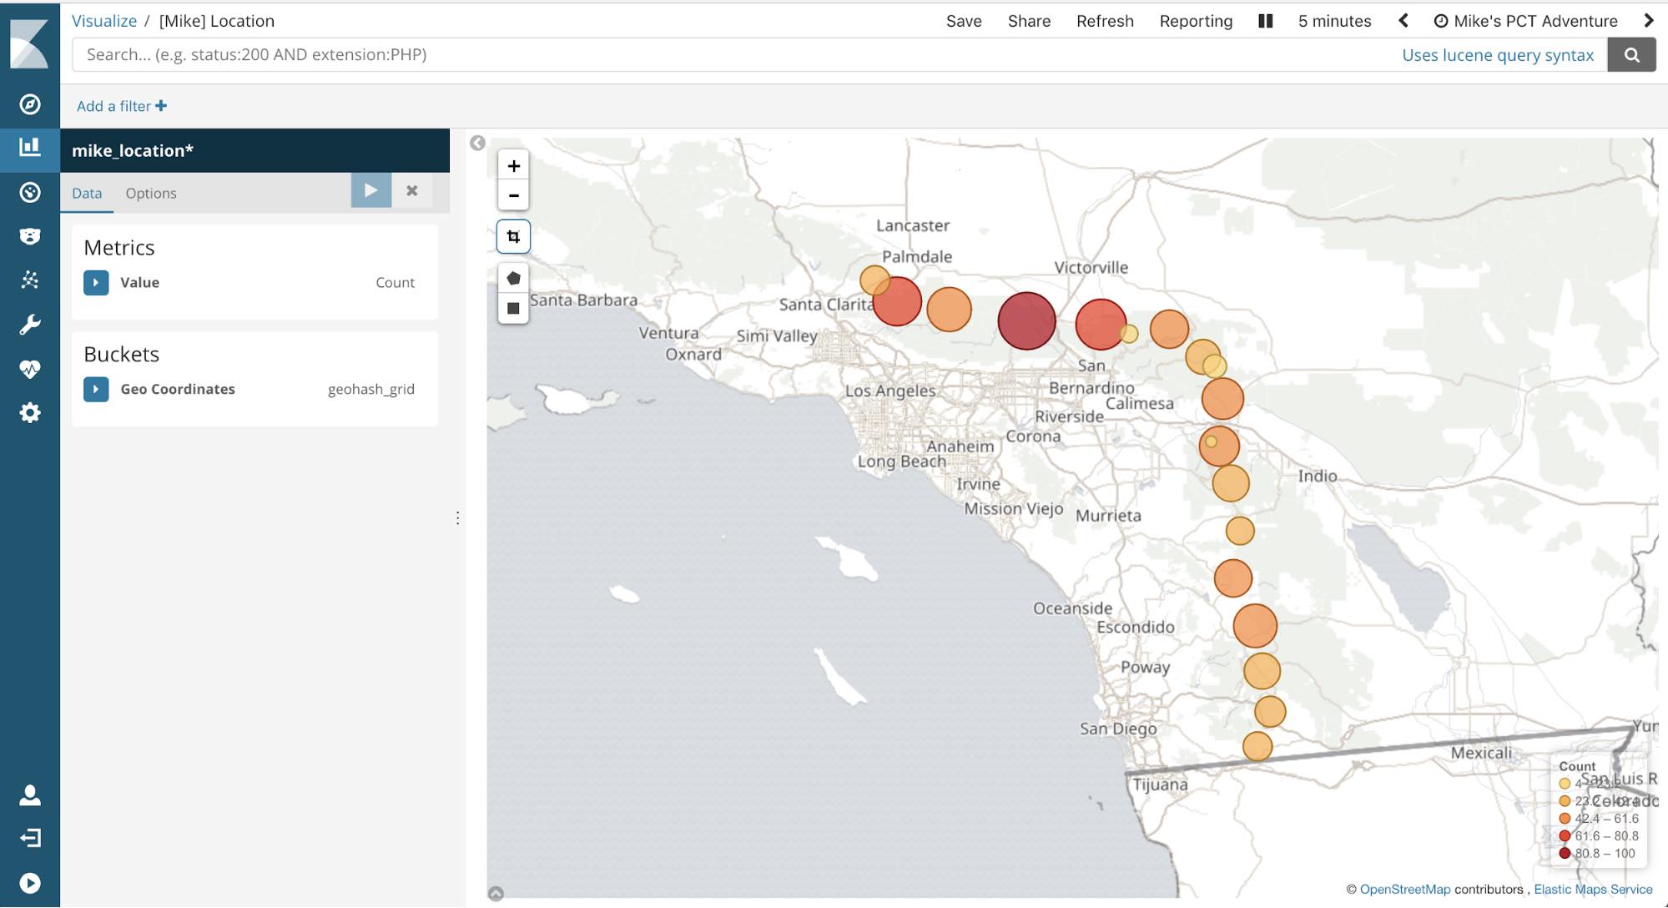Viewport: 1668px width, 908px height.
Task: Click the zoom out button on map
Action: (512, 194)
